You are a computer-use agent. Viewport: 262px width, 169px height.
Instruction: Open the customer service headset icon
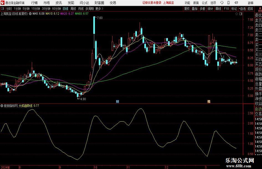point(222,3)
